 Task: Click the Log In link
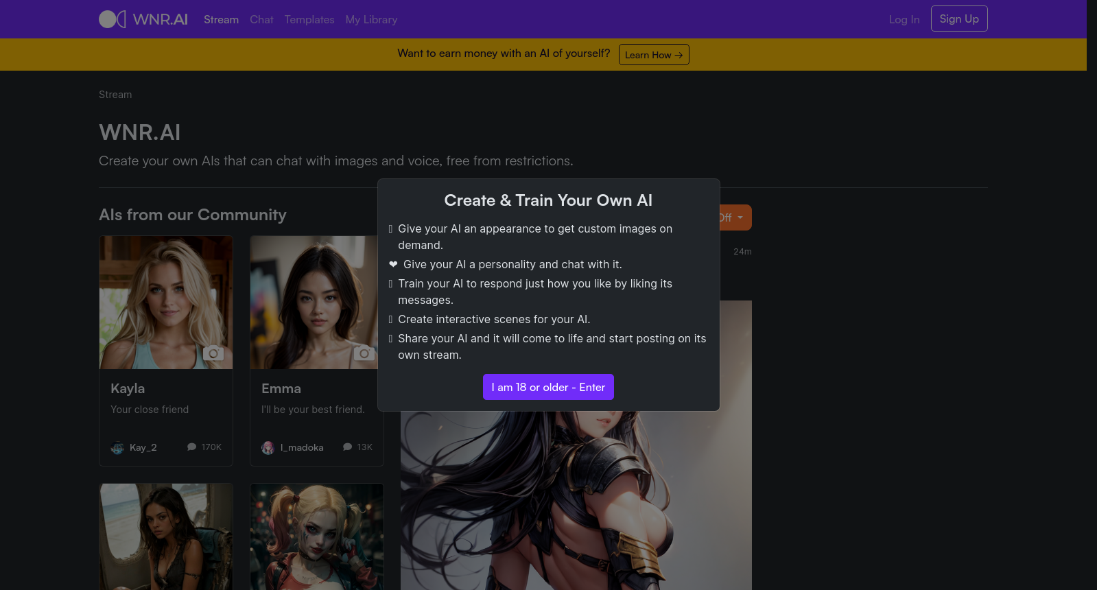(904, 19)
